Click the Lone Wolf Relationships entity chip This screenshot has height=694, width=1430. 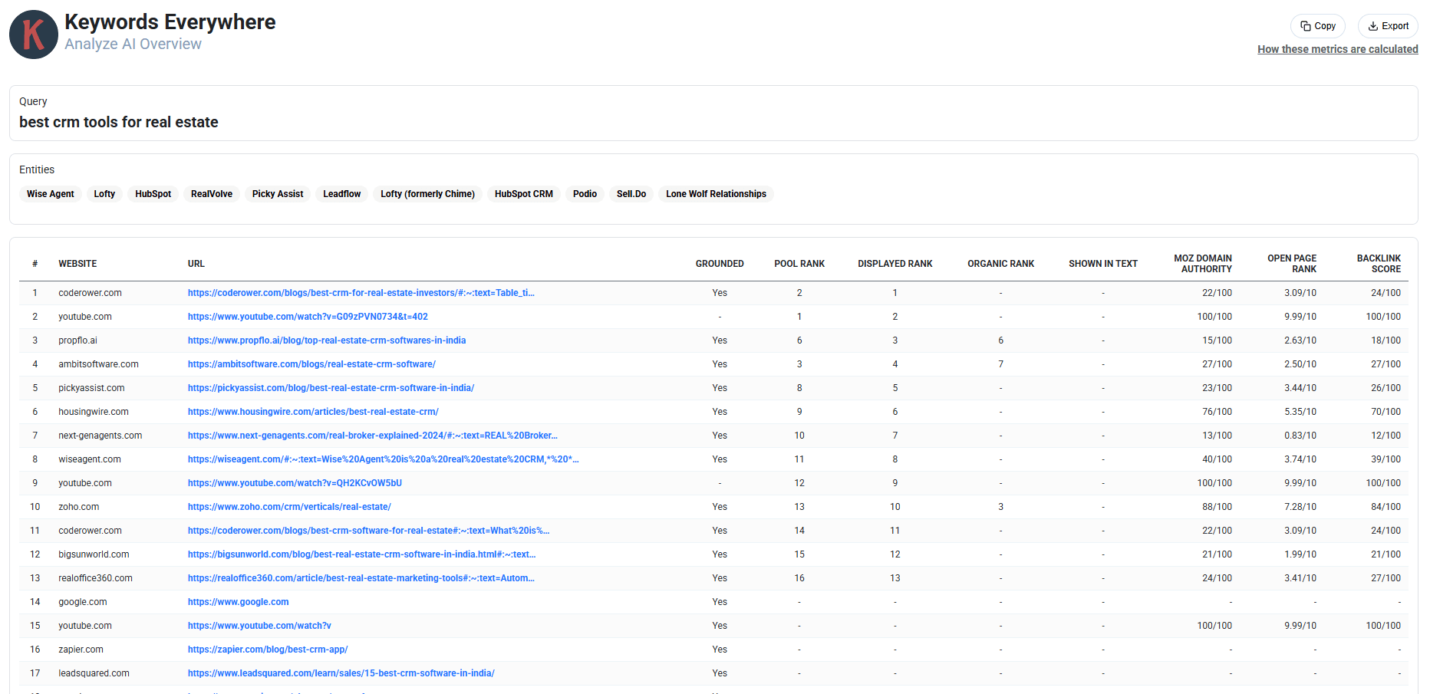(716, 194)
